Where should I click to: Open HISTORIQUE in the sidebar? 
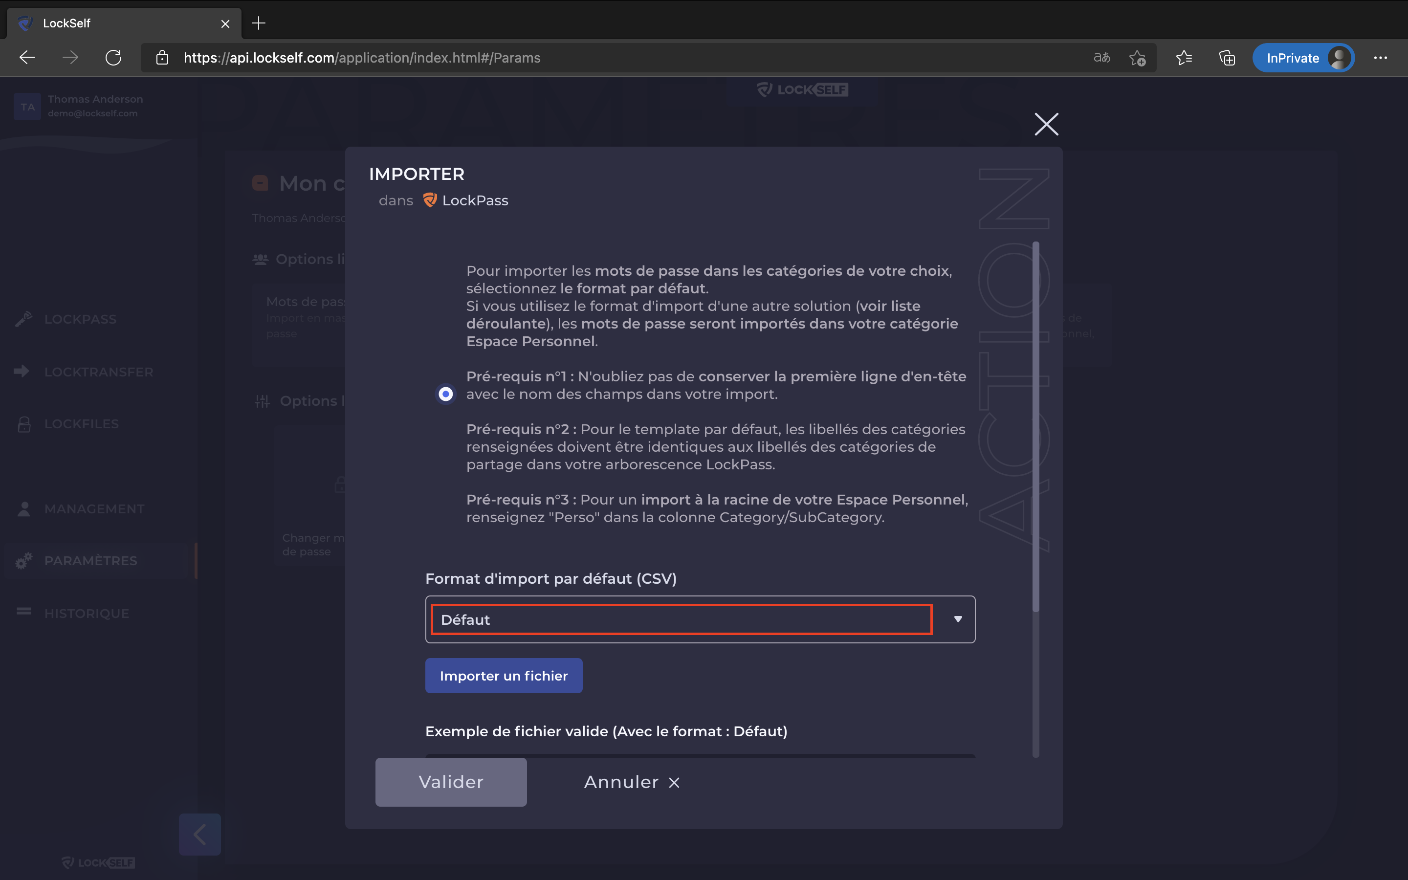click(x=87, y=614)
